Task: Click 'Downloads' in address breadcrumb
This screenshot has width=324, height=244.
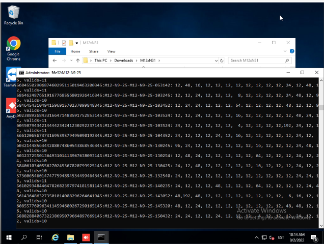Action: pyautogui.click(x=124, y=60)
